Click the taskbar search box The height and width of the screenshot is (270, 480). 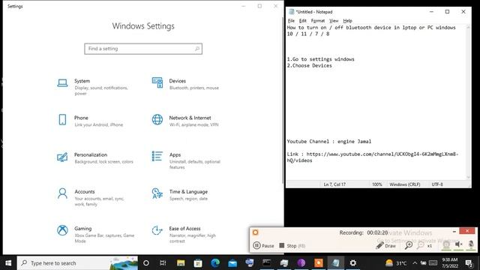pos(77,263)
